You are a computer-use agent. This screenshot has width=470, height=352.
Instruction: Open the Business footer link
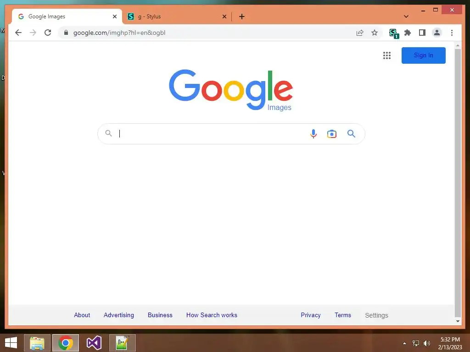160,315
